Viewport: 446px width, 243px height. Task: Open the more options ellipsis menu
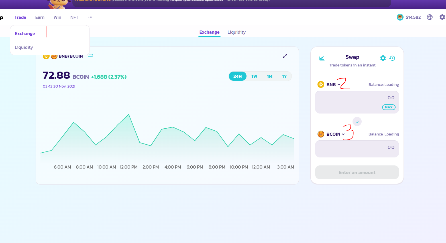tap(90, 17)
